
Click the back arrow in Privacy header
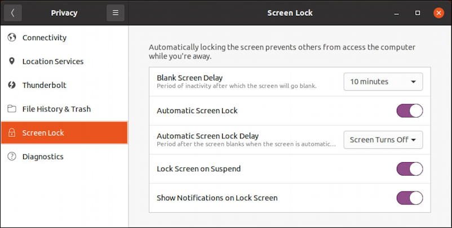pyautogui.click(x=13, y=13)
